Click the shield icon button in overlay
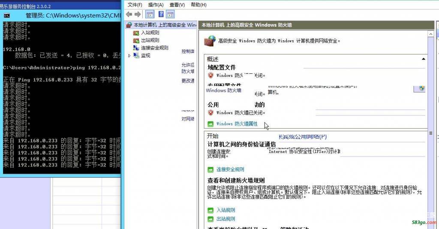The width and height of the screenshot is (439, 229). click(419, 89)
